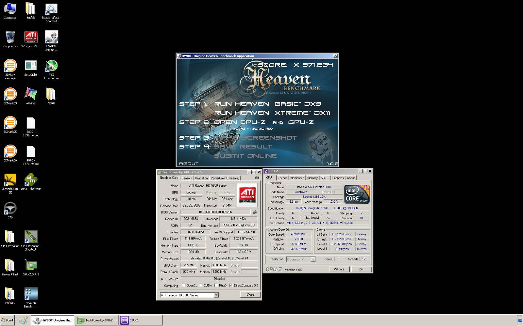
Task: Click the Close button in GPU-Z
Action: click(x=250, y=294)
